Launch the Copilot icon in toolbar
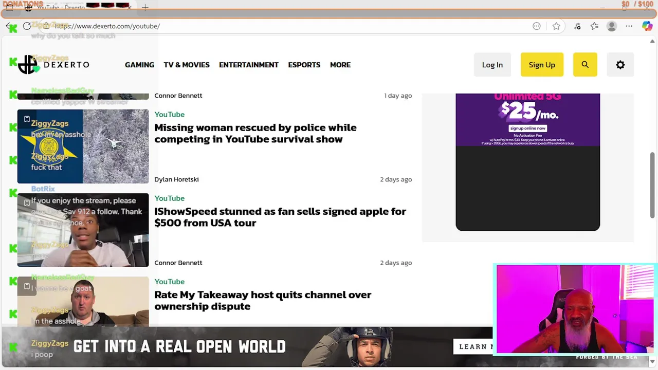This screenshot has height=370, width=658. [x=647, y=26]
